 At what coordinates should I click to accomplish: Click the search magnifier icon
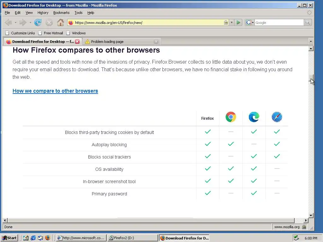[x=308, y=22]
